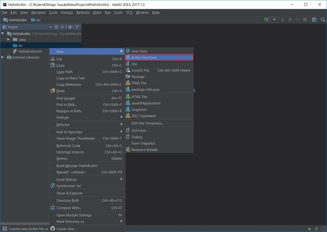The height and width of the screenshot is (232, 327).
Task: Choose Resource Bundle from New submenu
Action: point(159,150)
